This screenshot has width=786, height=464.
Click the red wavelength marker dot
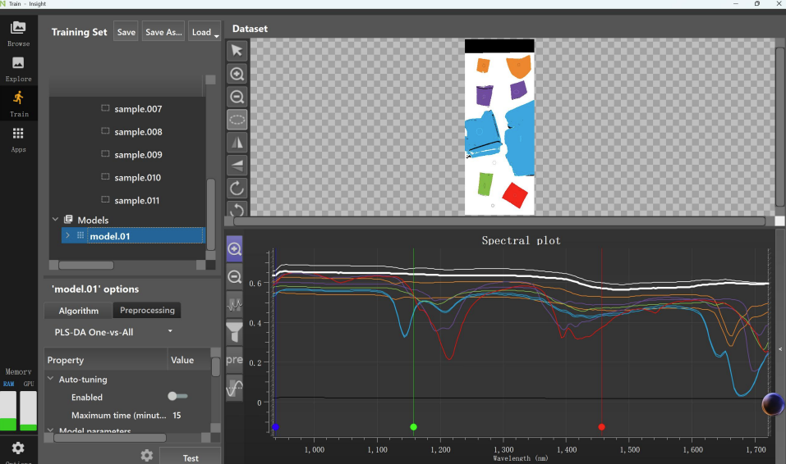(x=601, y=427)
